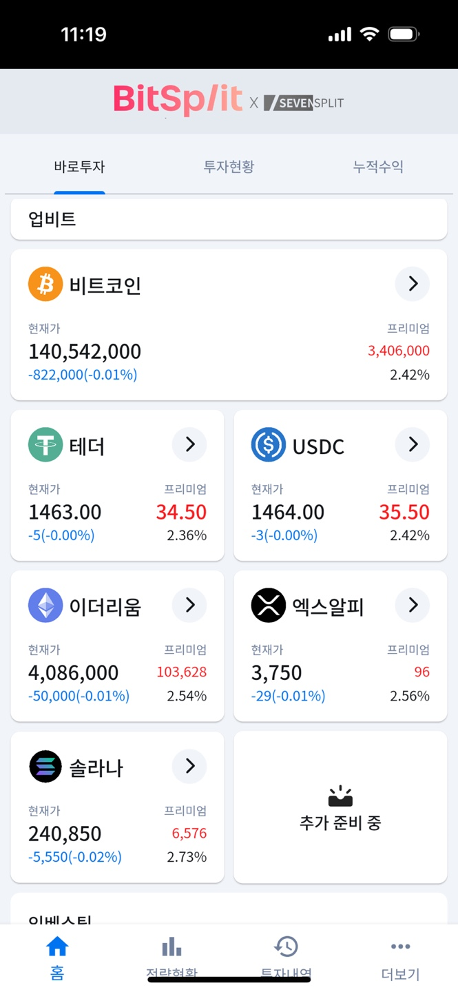Switch to the 누적수익 tab
The image size is (458, 992).
377,166
